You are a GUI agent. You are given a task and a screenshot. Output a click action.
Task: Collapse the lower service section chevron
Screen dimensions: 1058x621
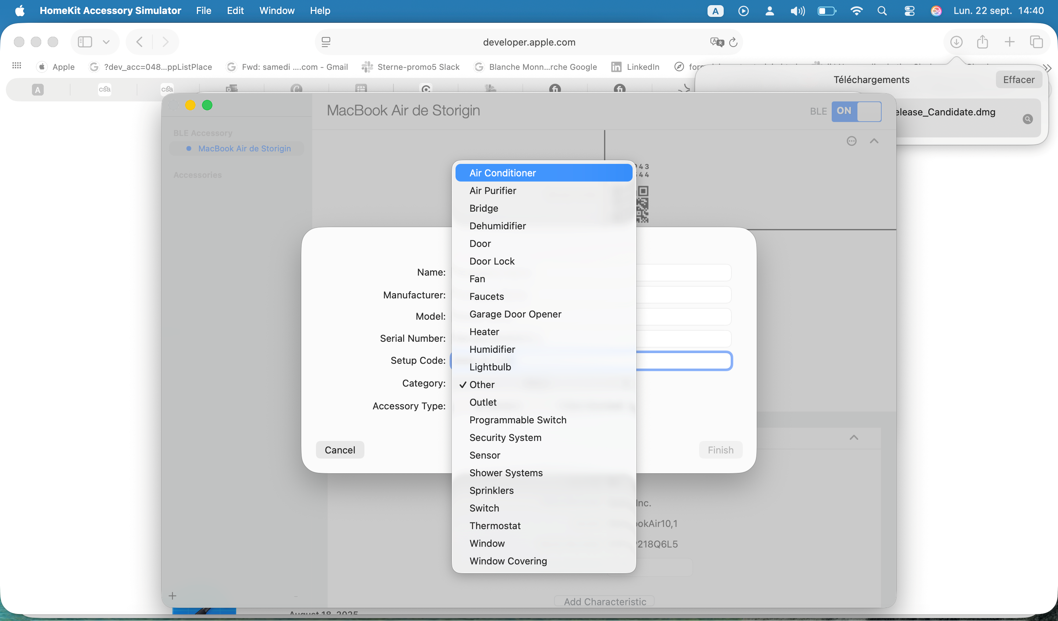[854, 438]
